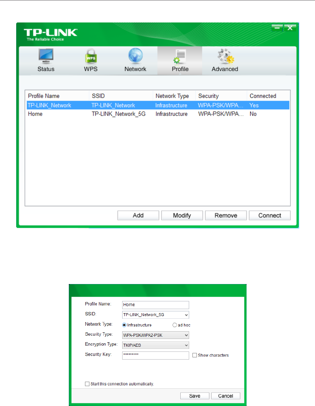Select the Profile document icon

(180, 56)
